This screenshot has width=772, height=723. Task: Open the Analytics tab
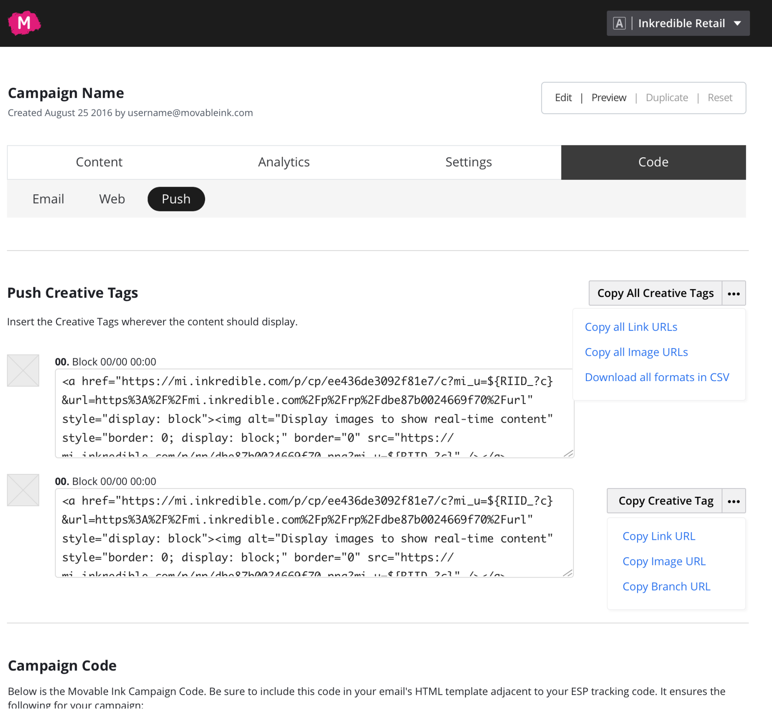click(x=284, y=162)
